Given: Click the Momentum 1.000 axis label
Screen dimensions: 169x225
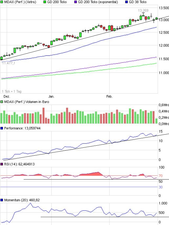Looking at the screenshot, I should click(163, 203).
